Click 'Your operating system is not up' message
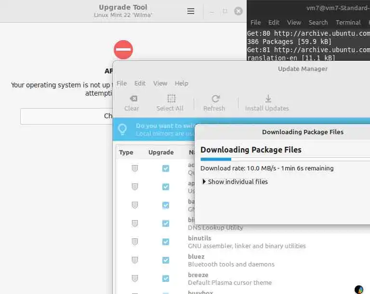 pos(61,85)
